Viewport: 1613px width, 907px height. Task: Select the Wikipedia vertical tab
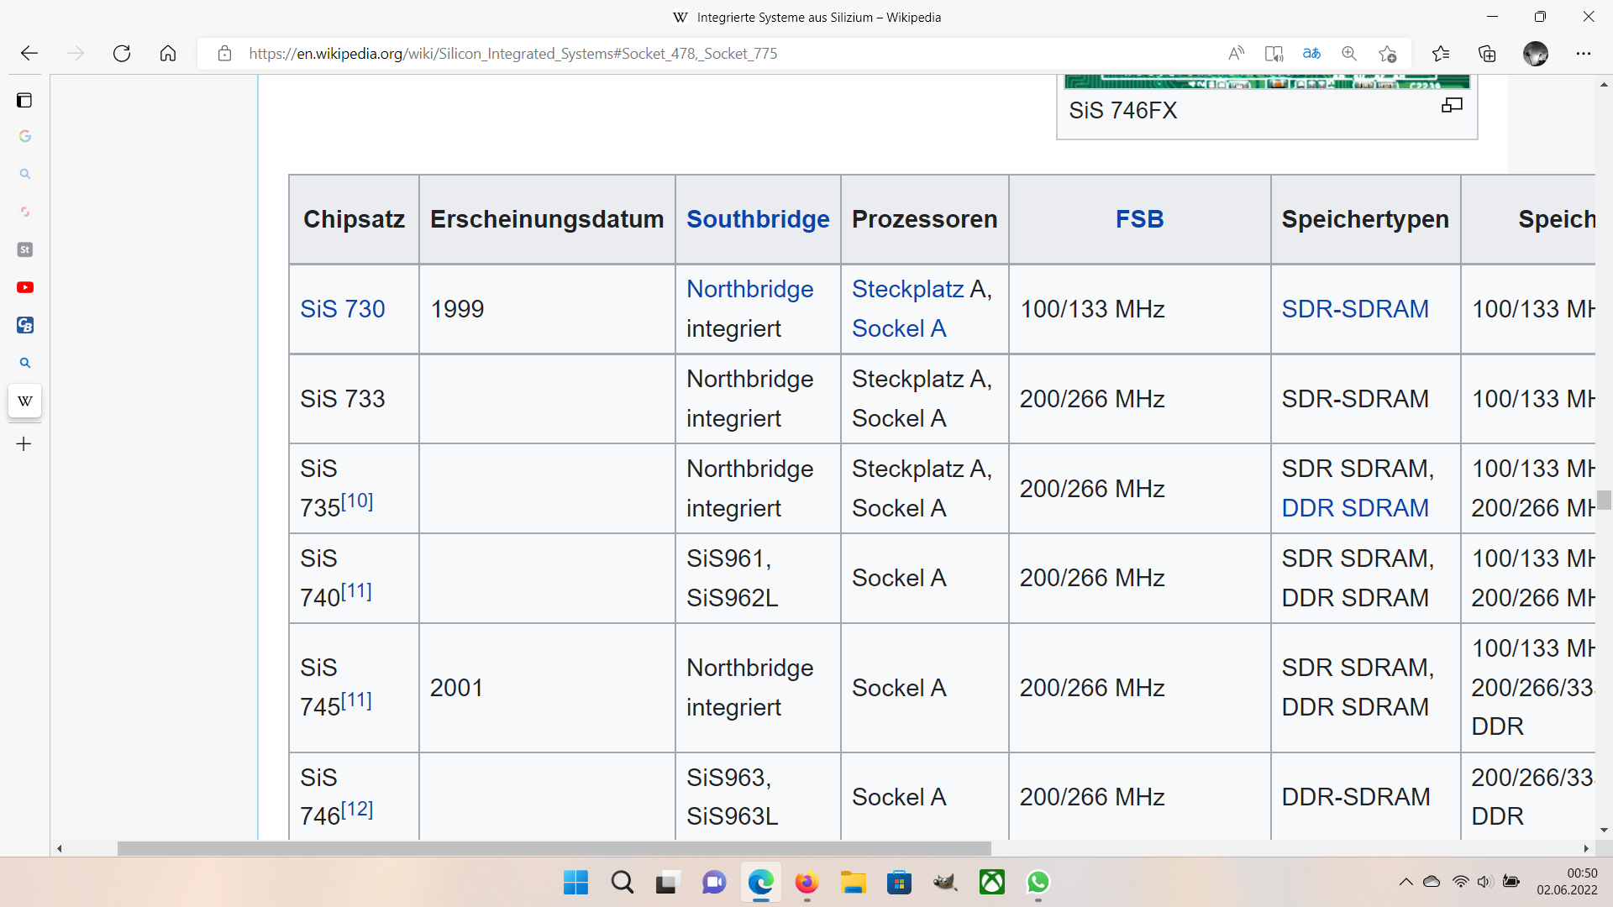tap(25, 401)
